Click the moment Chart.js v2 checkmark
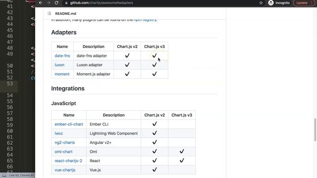The width and height of the screenshot is (317, 178). pos(127,74)
